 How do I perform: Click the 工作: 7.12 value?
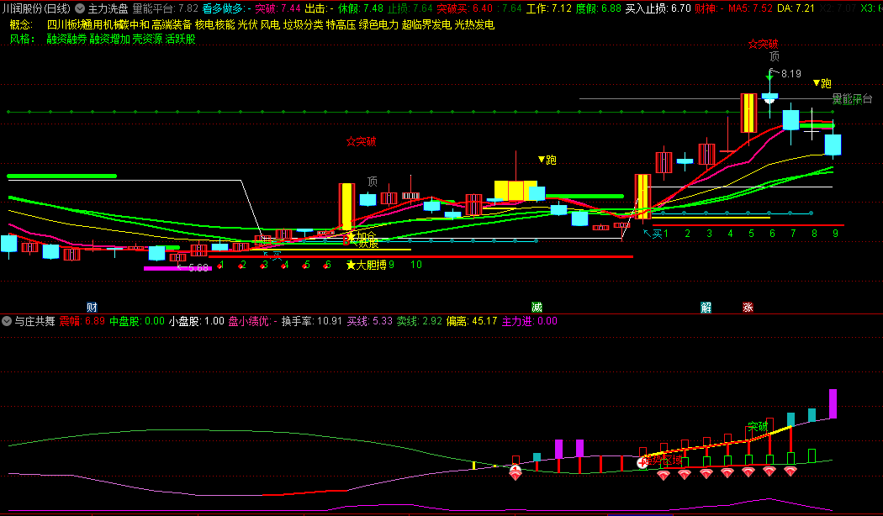tap(549, 8)
